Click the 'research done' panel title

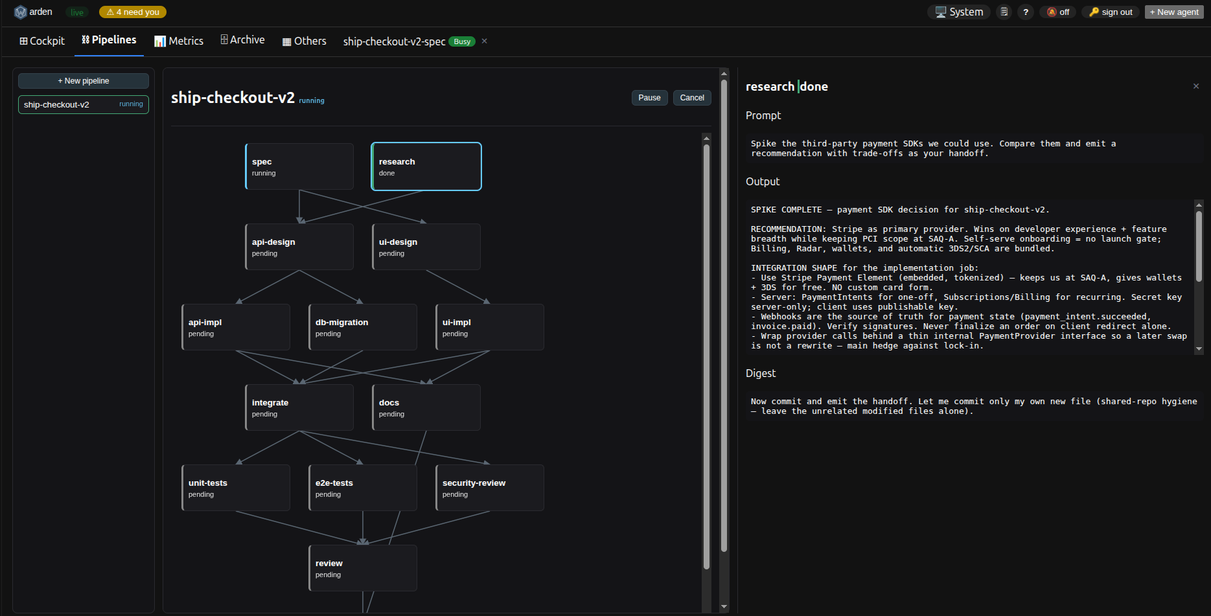[787, 86]
